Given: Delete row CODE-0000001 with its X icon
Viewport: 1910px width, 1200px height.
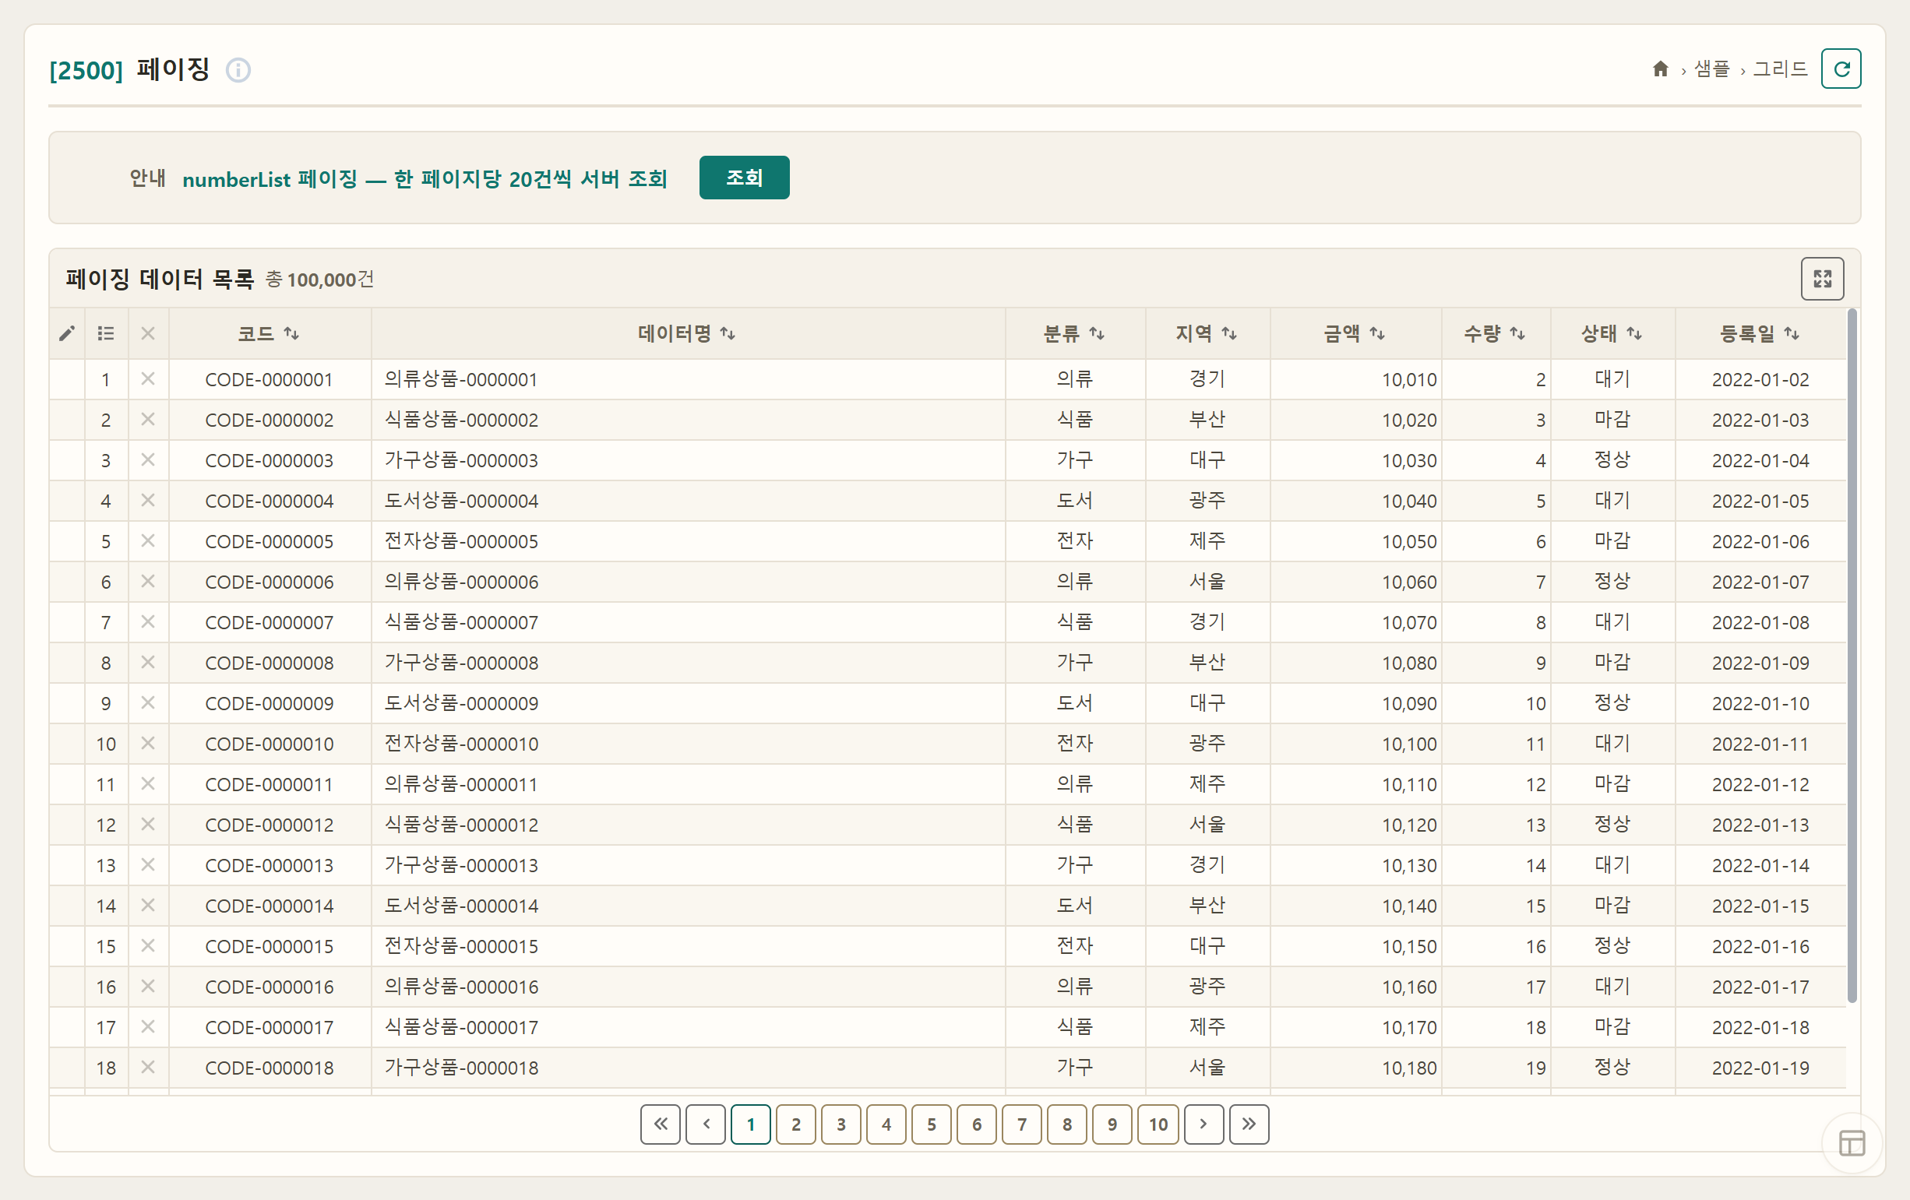Looking at the screenshot, I should (147, 379).
